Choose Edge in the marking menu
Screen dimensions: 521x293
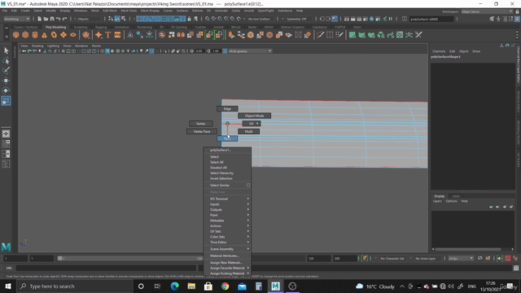tap(227, 108)
